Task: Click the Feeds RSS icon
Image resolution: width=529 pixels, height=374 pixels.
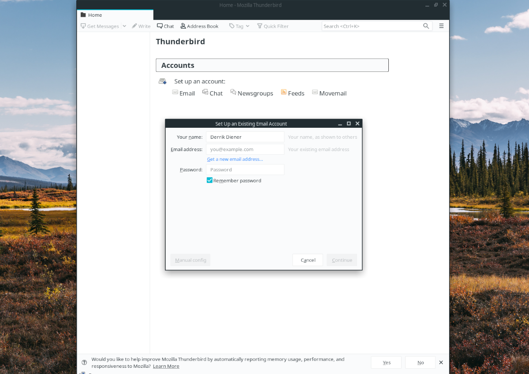Action: pos(284,93)
